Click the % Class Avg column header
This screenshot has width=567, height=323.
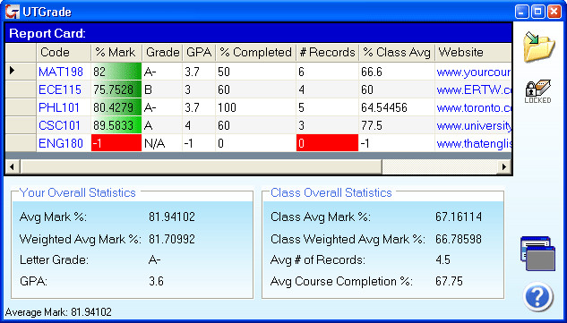[x=397, y=53]
